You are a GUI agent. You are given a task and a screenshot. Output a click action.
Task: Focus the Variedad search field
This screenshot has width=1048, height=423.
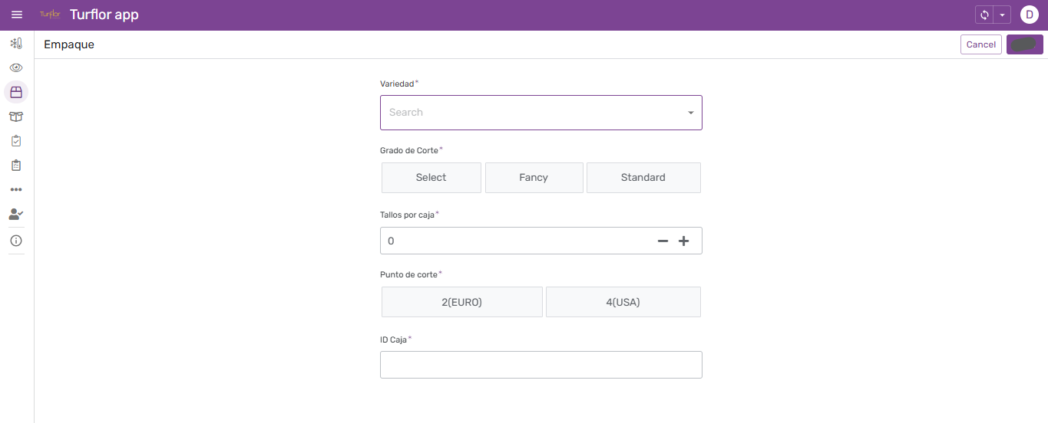[x=541, y=113]
